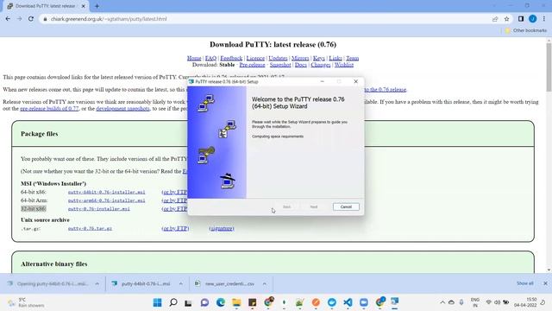Viewport: 552px width, 311px height.
Task: Click Cancel in the PuTTY Setup wizard
Action: [x=346, y=207]
